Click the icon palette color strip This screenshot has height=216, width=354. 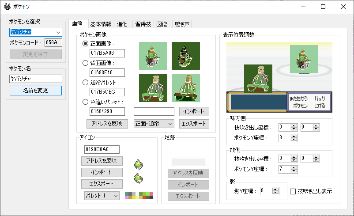pyautogui.click(x=139, y=196)
